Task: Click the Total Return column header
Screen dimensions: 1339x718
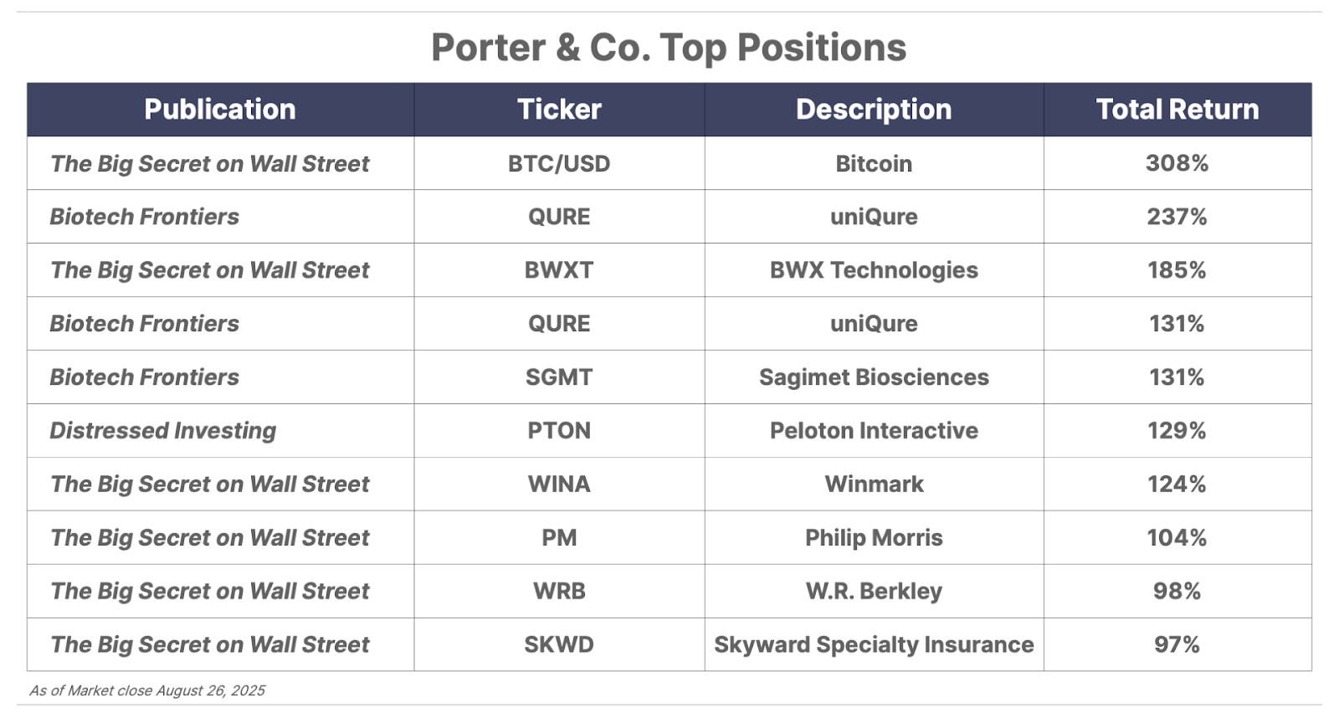Action: [1177, 110]
